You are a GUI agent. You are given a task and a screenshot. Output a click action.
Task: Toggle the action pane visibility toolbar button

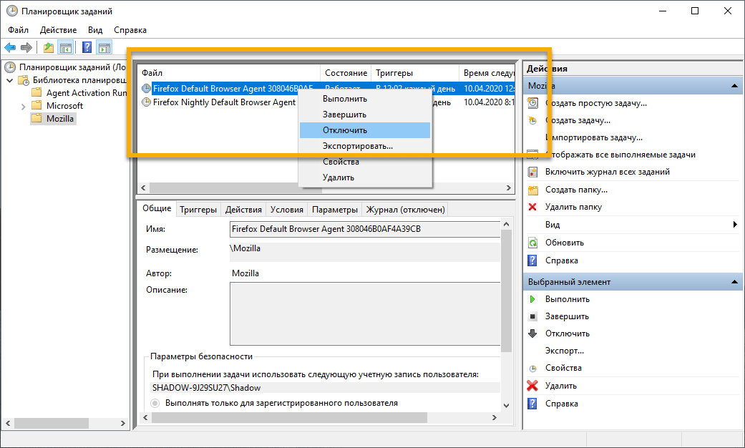click(104, 47)
